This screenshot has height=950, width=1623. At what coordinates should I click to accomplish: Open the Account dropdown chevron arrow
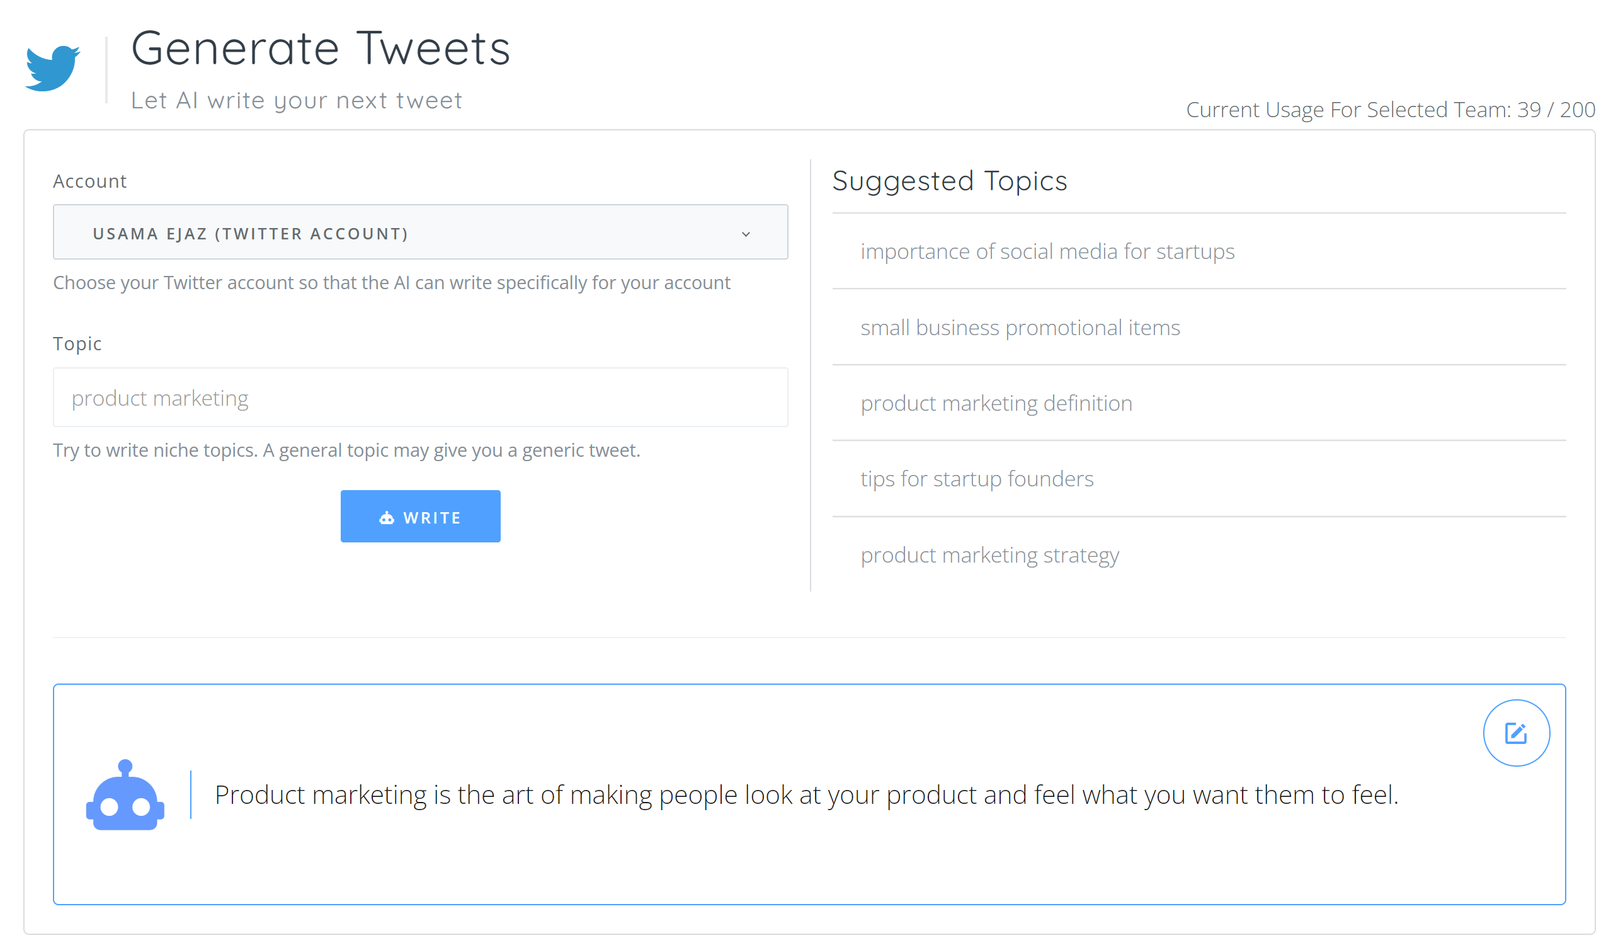(746, 234)
